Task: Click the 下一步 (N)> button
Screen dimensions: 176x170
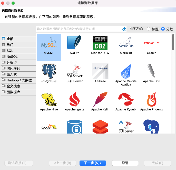Action: pyautogui.click(x=93, y=163)
